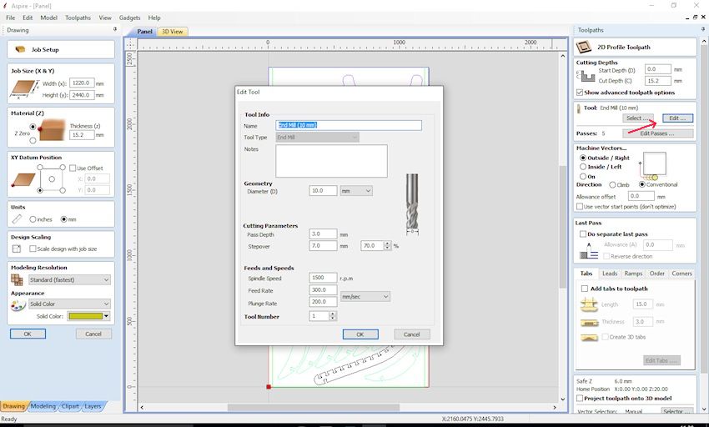709x427 pixels.
Task: Adjust the Tool Number spinner
Action: point(333,316)
